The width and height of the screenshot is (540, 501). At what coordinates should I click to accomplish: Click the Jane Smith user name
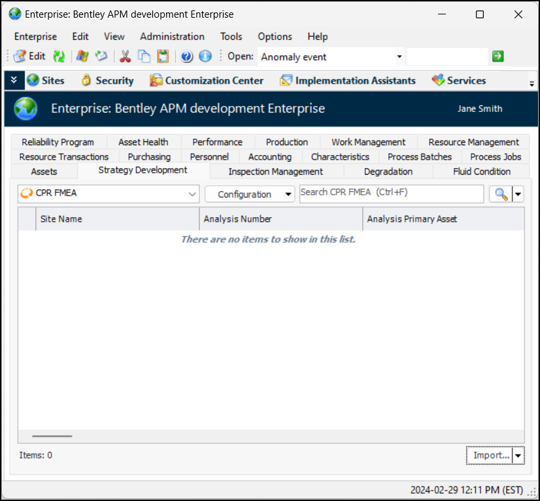[x=480, y=109]
